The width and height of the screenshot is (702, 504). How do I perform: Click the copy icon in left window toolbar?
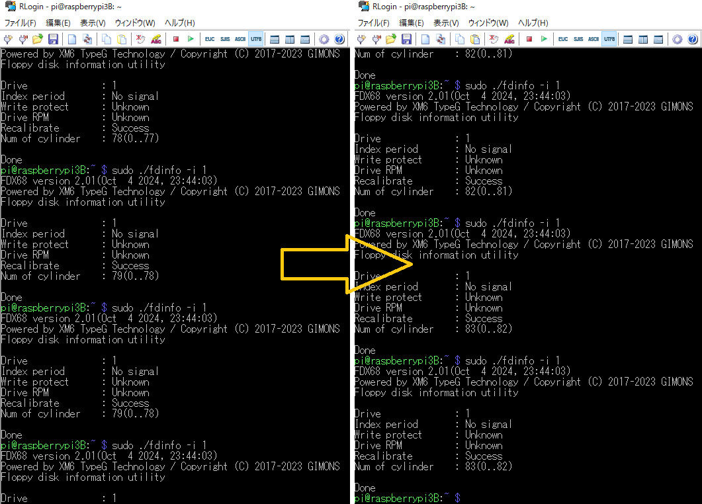click(x=106, y=39)
